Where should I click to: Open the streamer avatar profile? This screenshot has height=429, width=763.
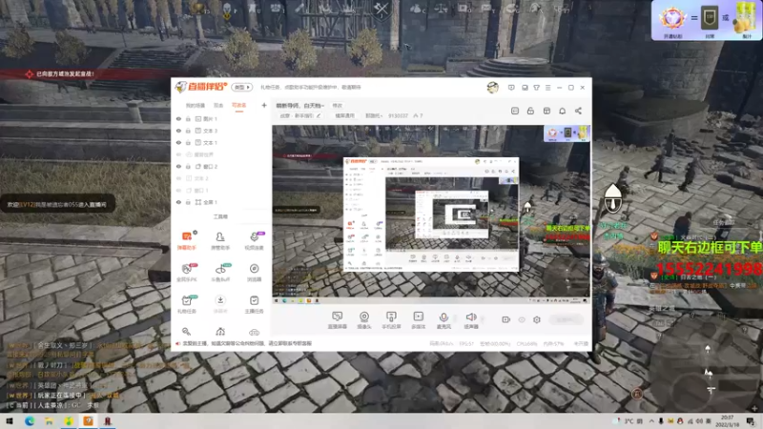(x=492, y=88)
